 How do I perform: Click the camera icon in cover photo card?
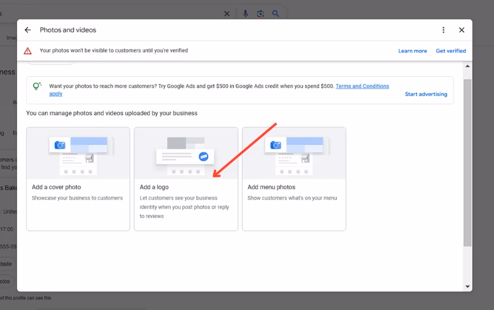60,145
